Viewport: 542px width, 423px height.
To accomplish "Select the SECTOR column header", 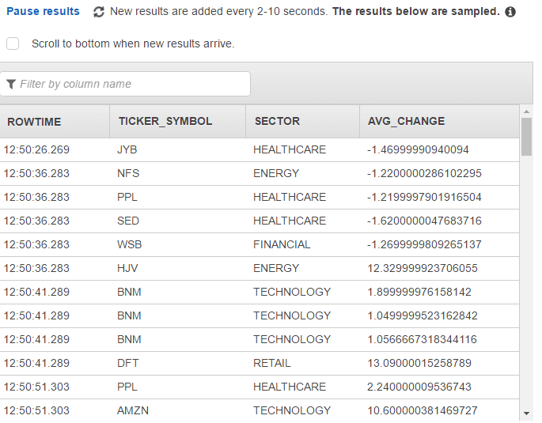I will coord(303,122).
